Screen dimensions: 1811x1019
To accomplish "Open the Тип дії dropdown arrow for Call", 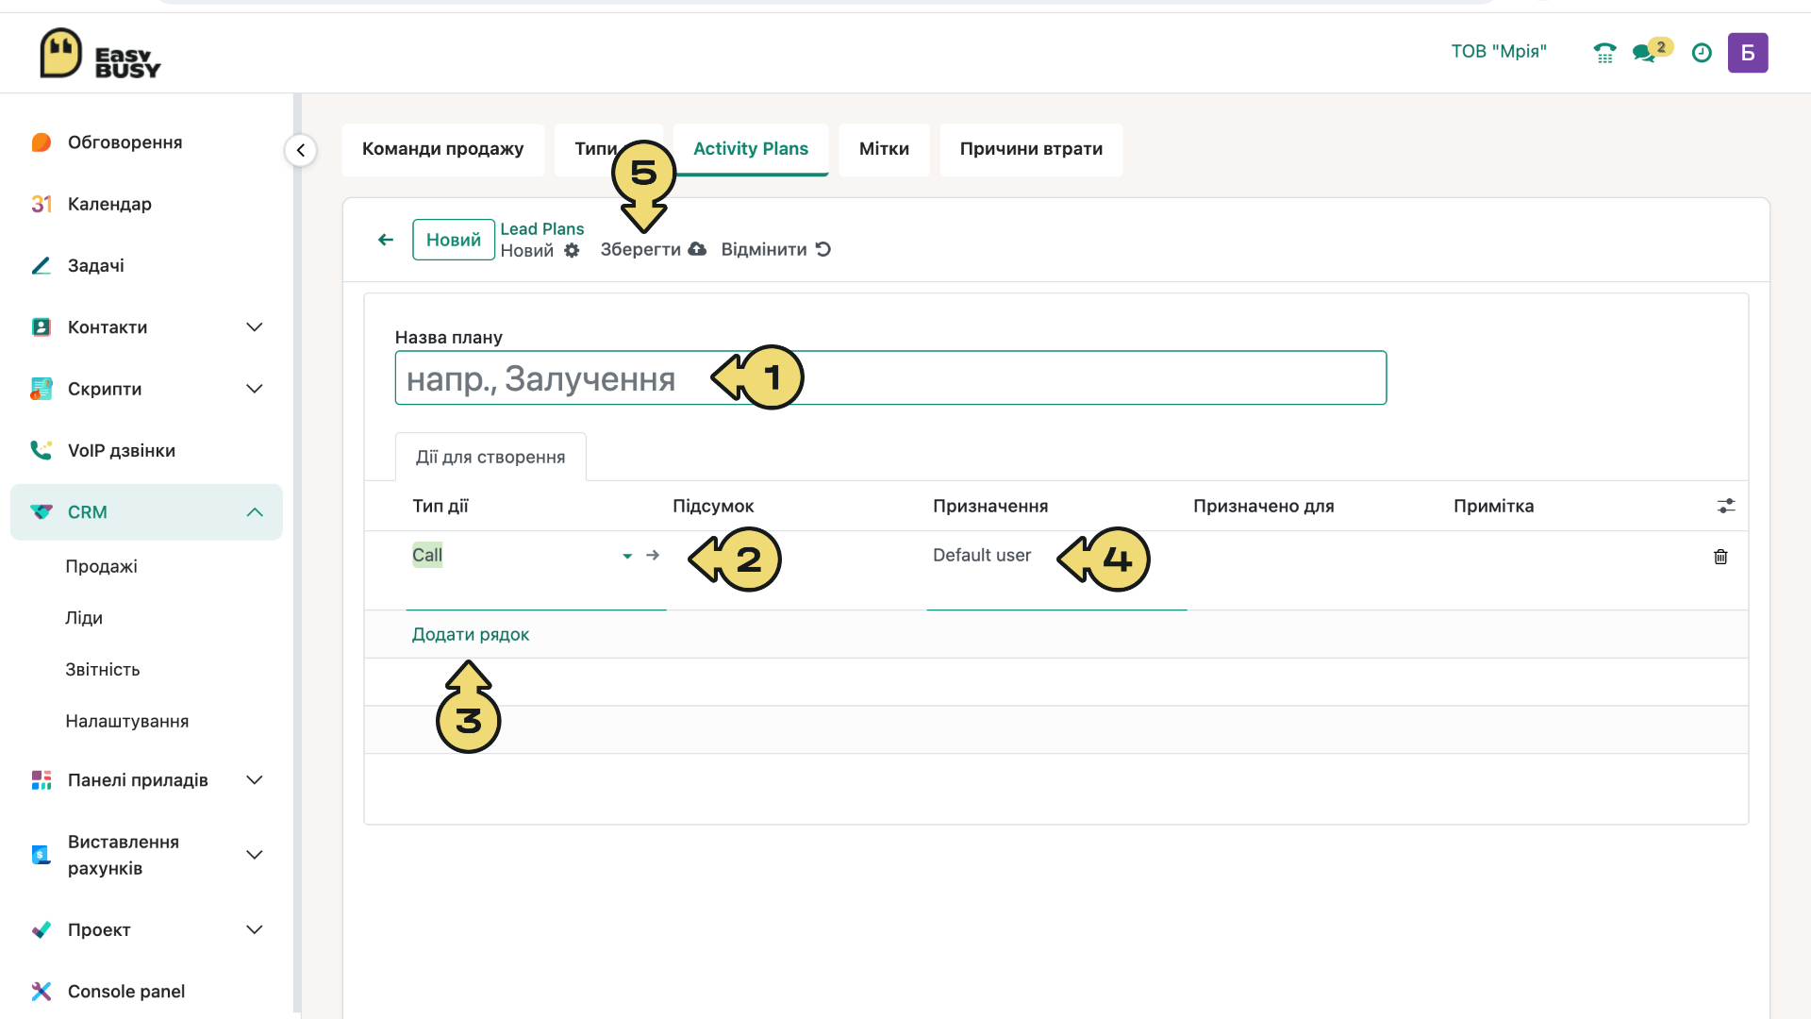I will coord(627,557).
